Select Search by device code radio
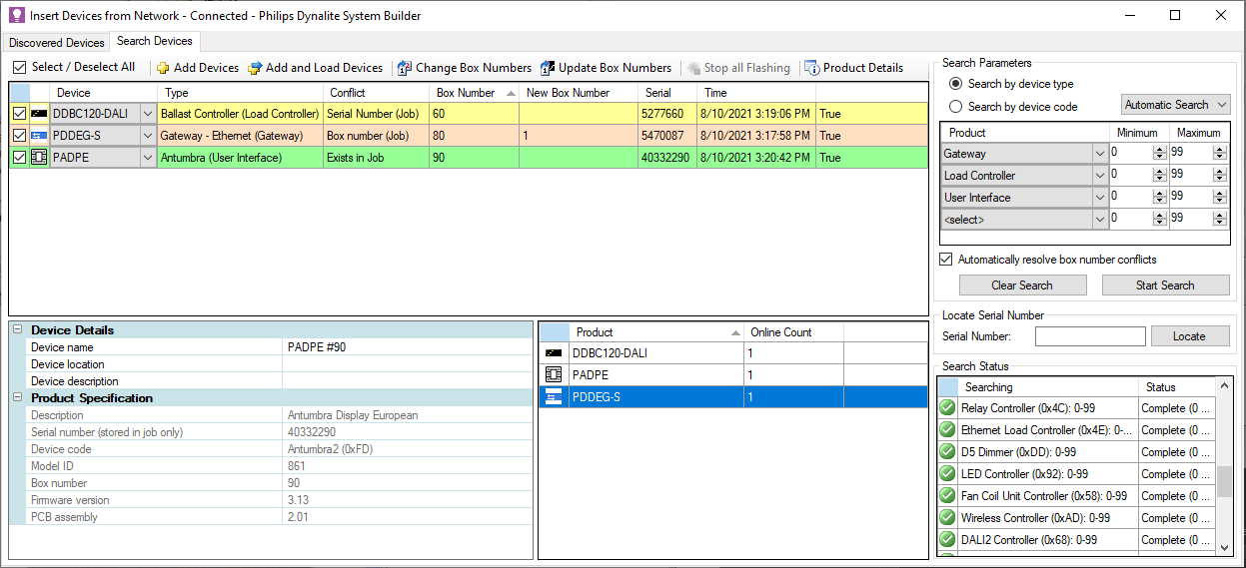 955,107
